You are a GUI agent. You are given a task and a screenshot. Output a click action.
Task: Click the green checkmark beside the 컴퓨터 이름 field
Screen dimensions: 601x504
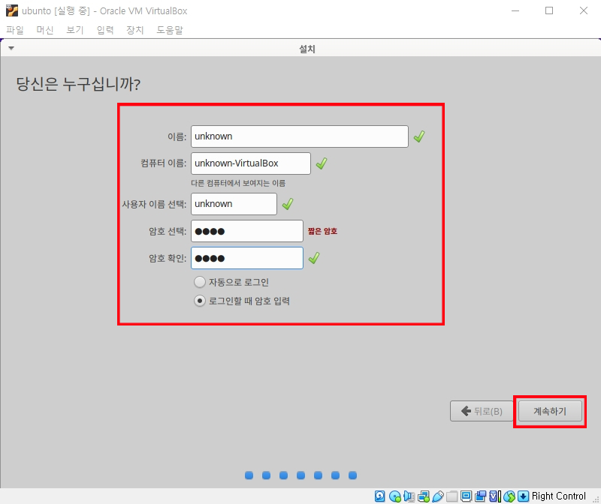coord(322,163)
